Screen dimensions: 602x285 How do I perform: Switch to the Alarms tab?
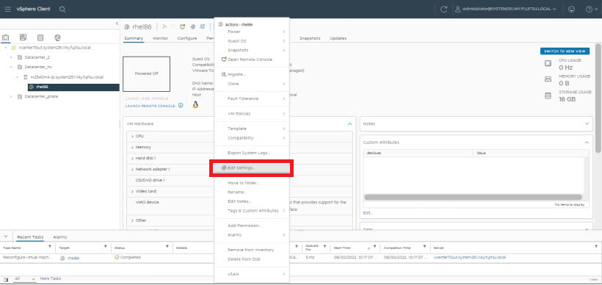60,237
